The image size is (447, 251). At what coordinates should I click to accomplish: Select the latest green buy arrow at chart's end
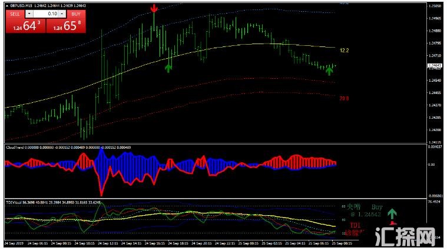pyautogui.click(x=329, y=71)
